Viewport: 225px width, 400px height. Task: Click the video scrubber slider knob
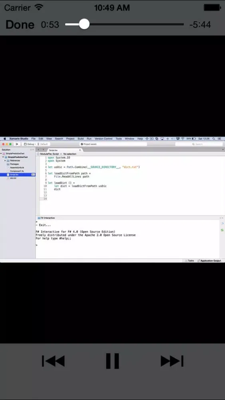84,24
